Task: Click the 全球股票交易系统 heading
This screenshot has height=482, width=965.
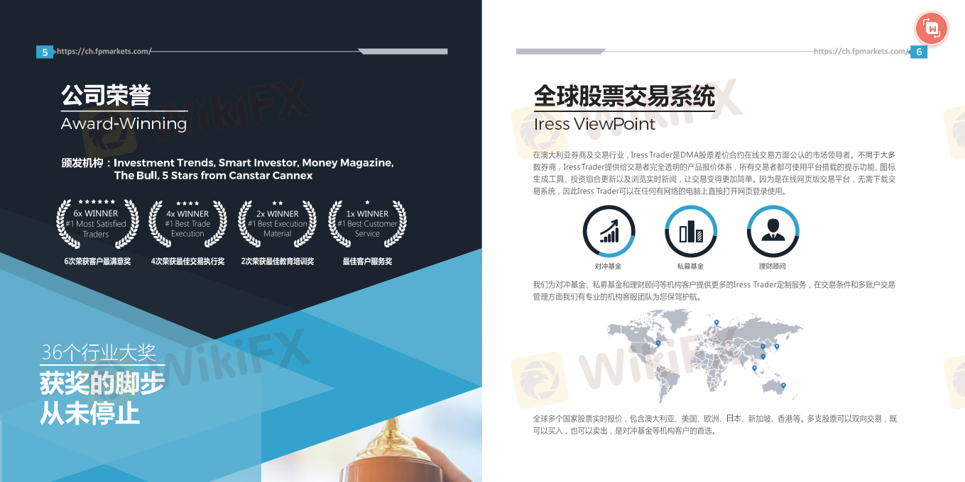Action: pos(623,96)
